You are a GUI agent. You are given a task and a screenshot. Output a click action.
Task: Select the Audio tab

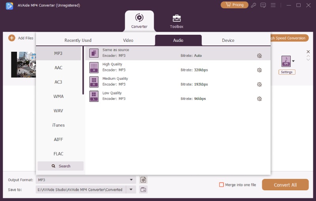point(178,40)
